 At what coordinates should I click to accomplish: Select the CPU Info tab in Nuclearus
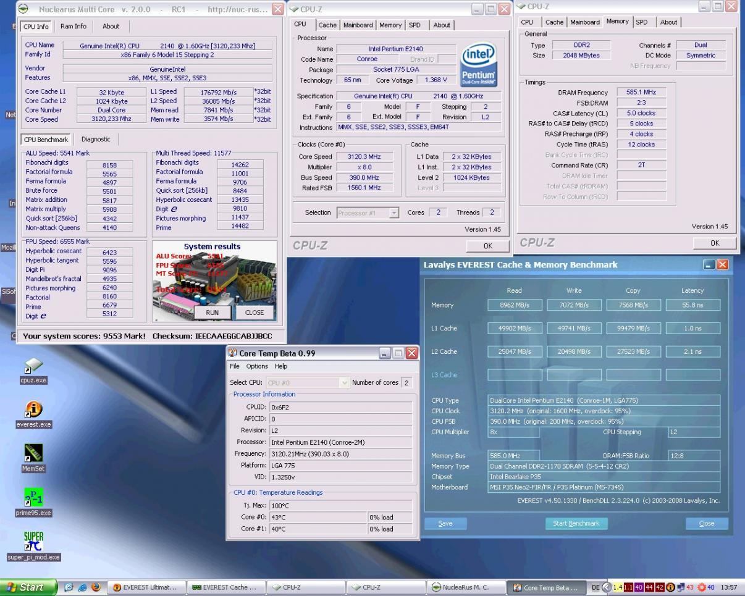pyautogui.click(x=36, y=27)
